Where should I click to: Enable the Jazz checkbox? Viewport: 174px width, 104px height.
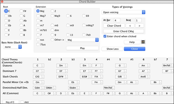[22, 102]
